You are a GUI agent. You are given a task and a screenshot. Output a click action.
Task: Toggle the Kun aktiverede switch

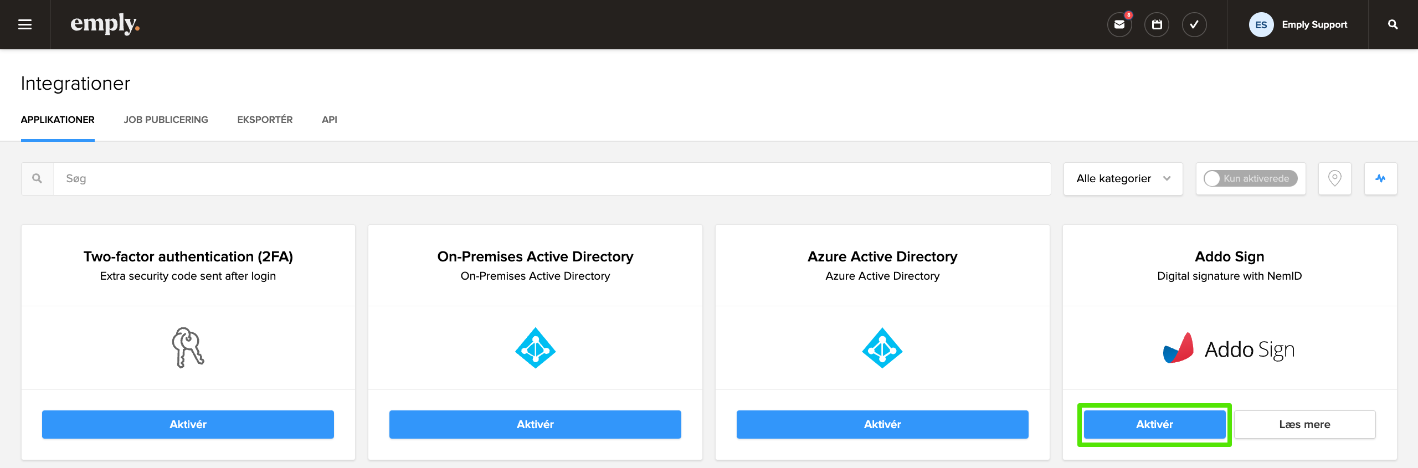click(1250, 178)
